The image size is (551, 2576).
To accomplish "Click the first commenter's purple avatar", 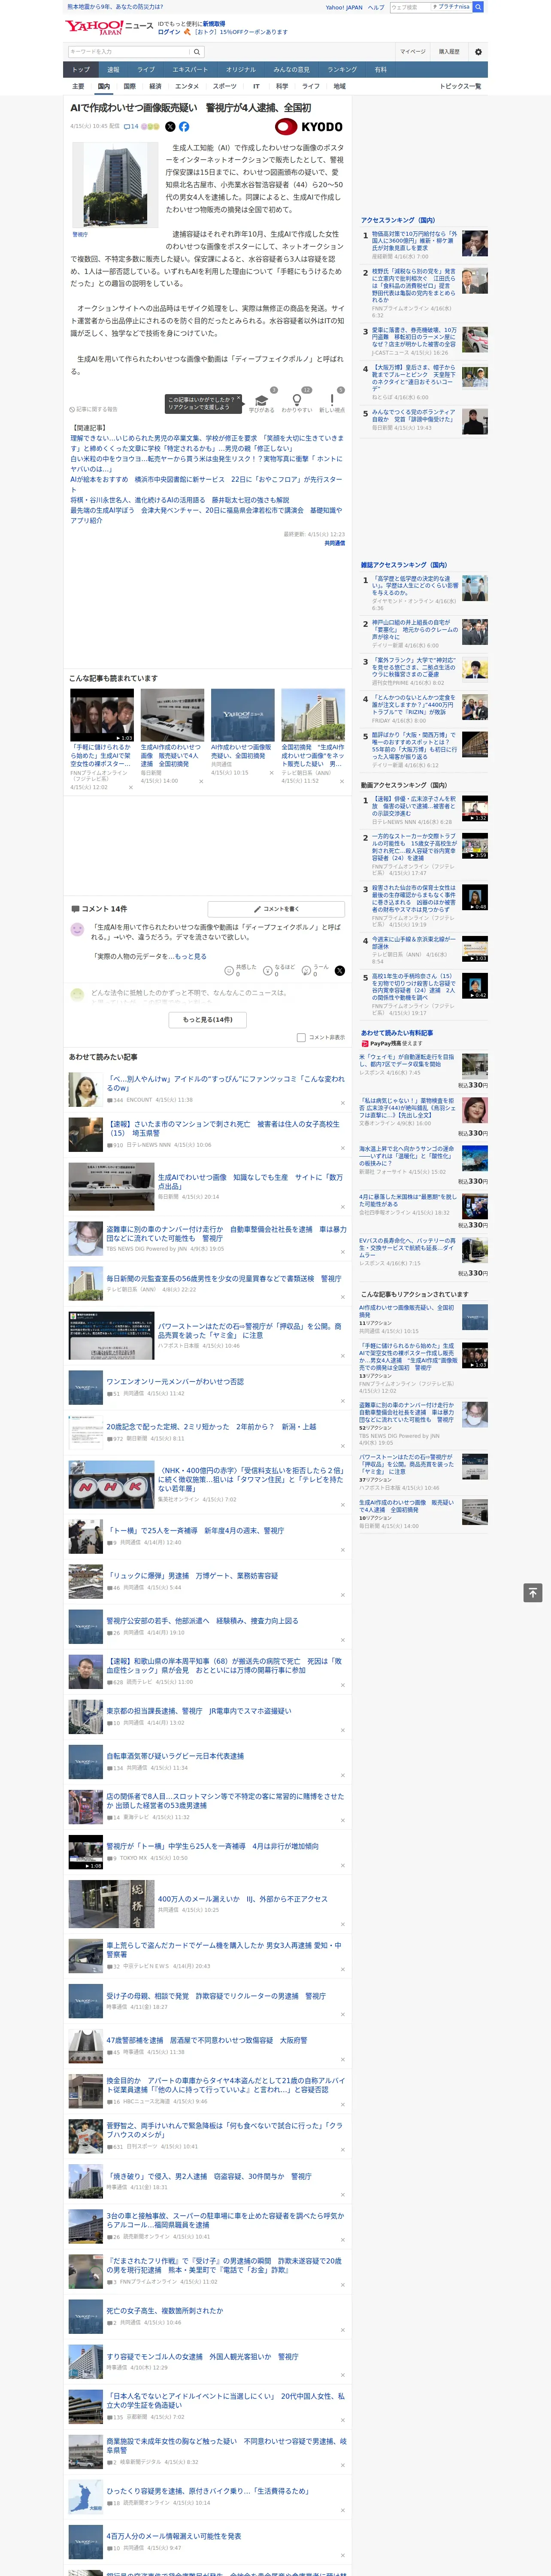I will click(77, 930).
